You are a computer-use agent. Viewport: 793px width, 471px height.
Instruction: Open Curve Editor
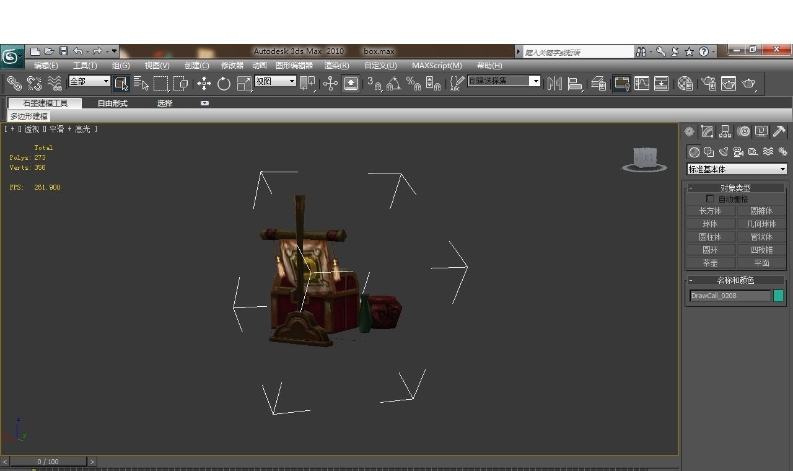(642, 83)
